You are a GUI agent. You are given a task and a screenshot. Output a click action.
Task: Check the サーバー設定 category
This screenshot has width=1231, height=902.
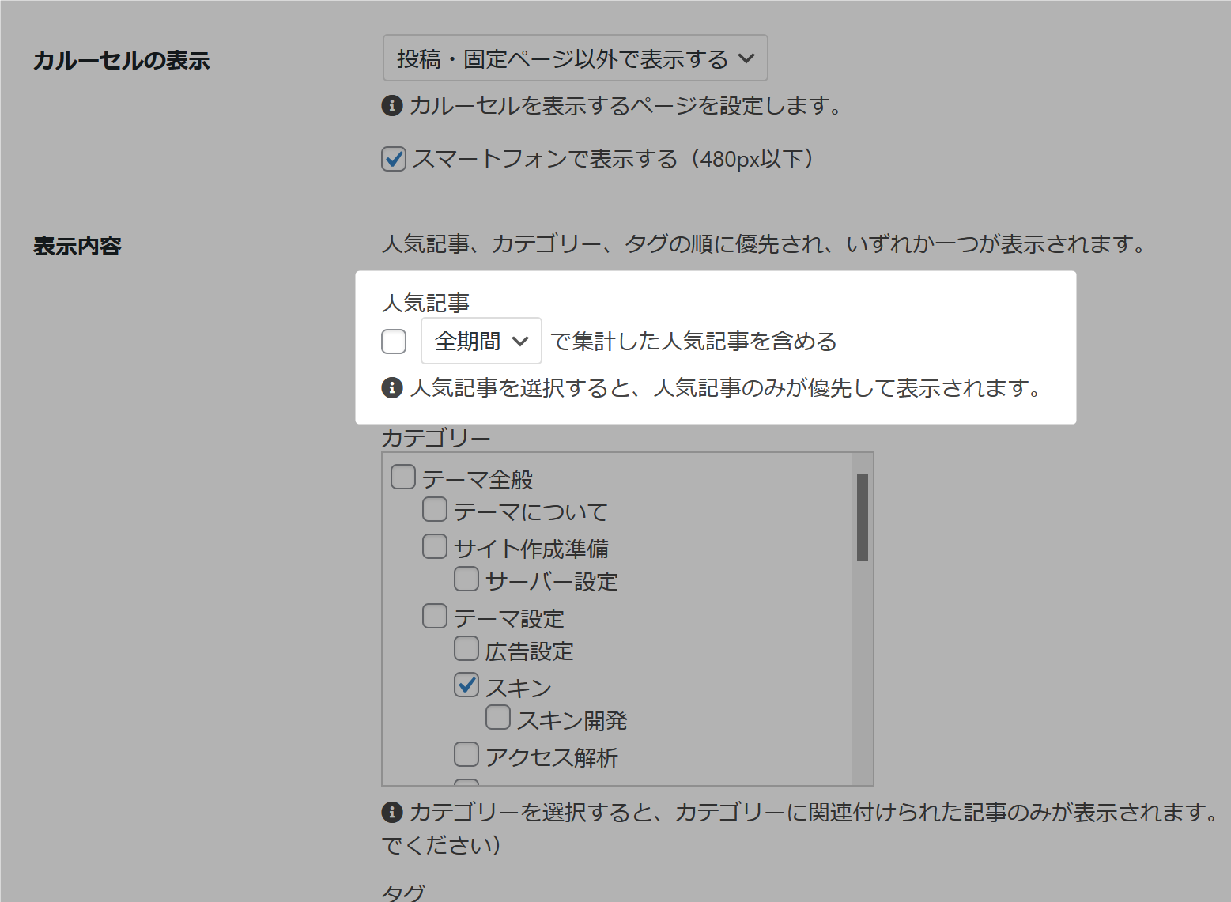point(466,579)
